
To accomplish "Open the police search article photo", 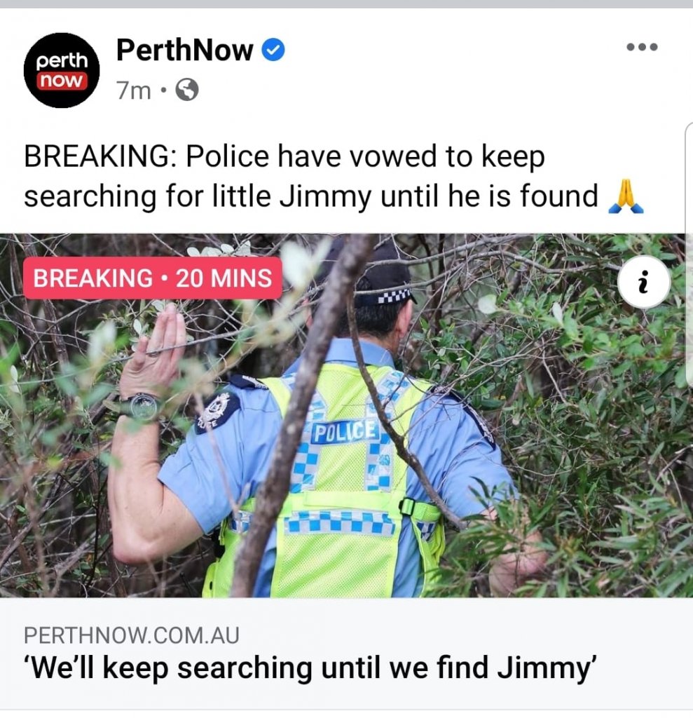I will coord(346,415).
